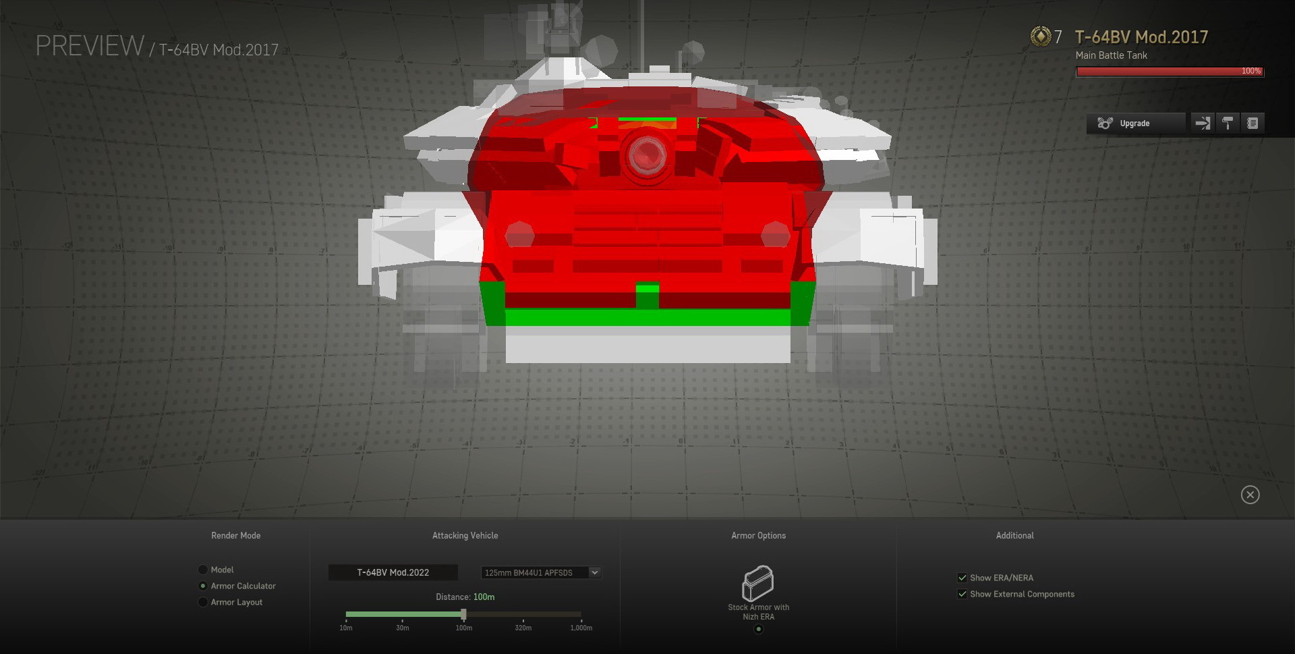This screenshot has height=654, width=1295.
Task: Click the engine icon on Upgrade button
Action: tap(1105, 124)
